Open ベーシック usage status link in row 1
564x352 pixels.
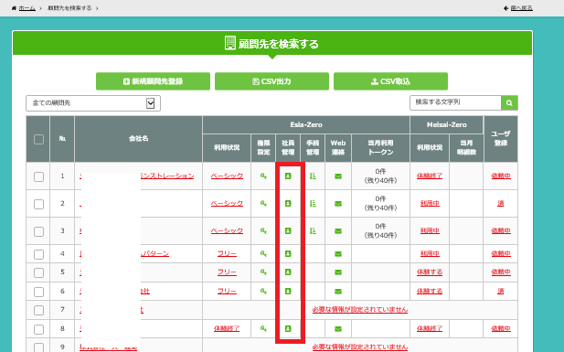click(x=227, y=176)
